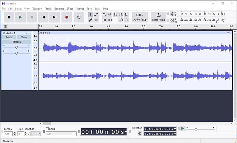Open the Transport menu
The image size is (237, 143).
tap(37, 9)
